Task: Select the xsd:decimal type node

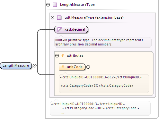Action: point(71,29)
